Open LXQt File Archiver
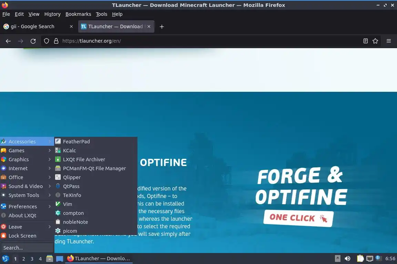This screenshot has width=397, height=264. click(x=96, y=159)
